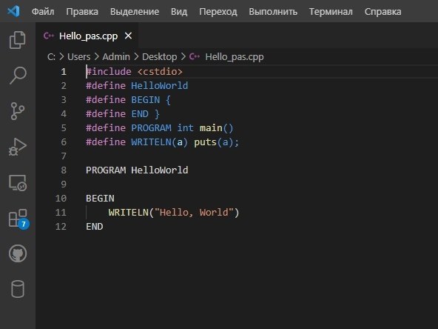Open the Терминал menu
Image resolution: width=438 pixels, height=329 pixels.
[331, 12]
